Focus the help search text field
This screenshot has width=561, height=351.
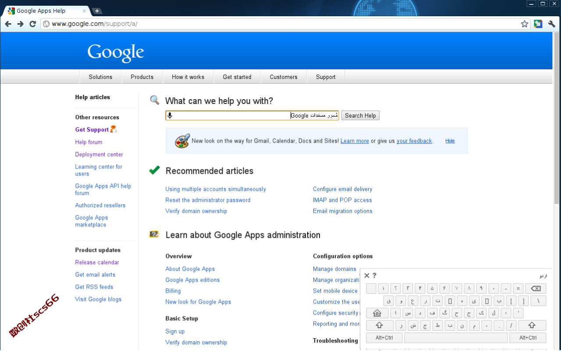point(252,115)
